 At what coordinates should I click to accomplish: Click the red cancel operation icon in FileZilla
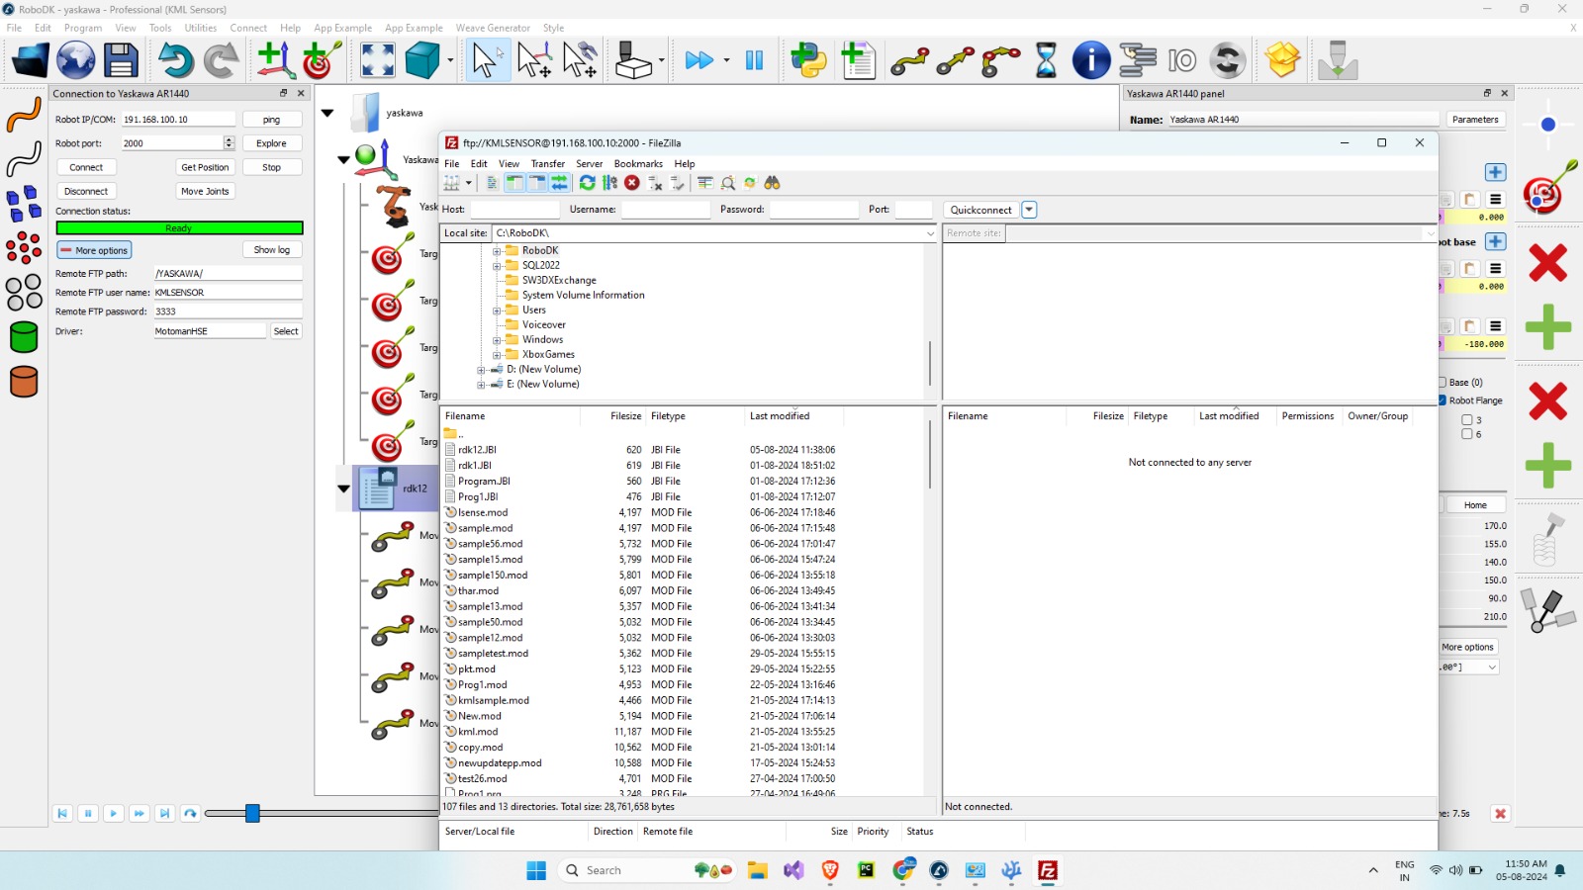coord(632,183)
